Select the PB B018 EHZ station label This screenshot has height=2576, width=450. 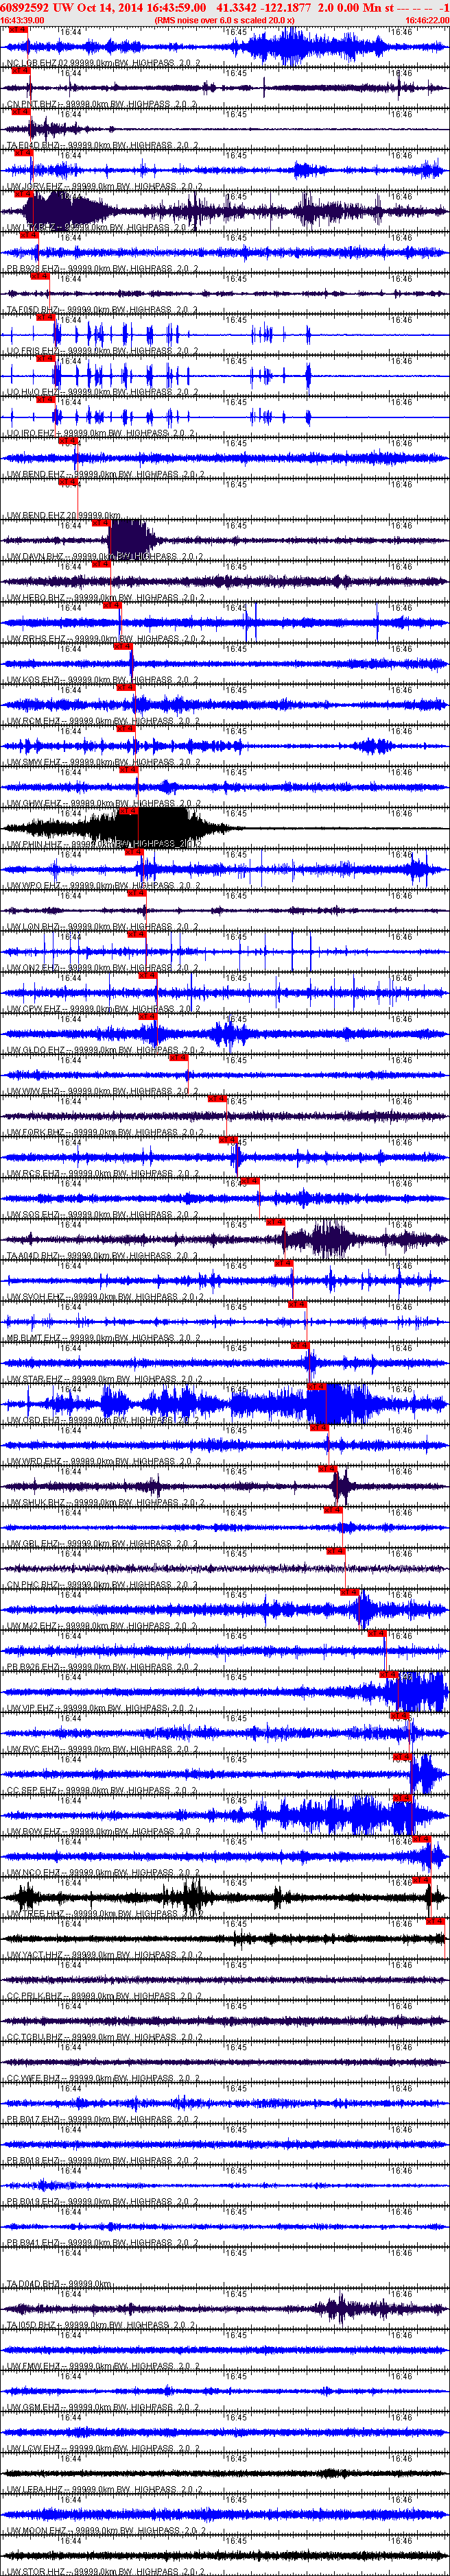point(102,2160)
